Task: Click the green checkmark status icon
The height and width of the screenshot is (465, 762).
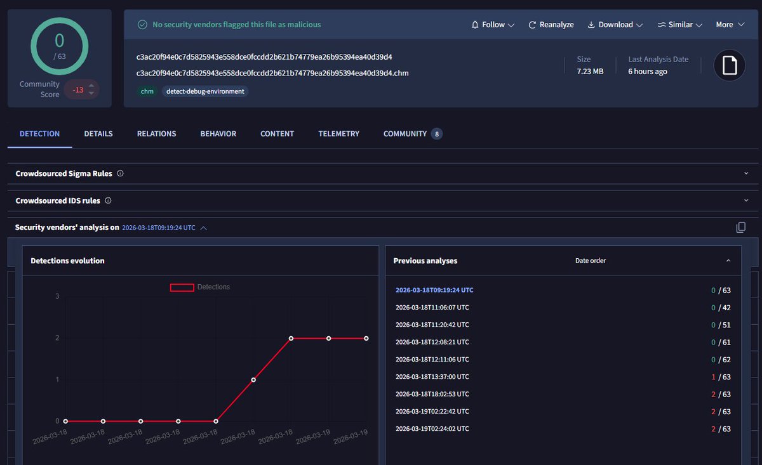Action: point(143,25)
